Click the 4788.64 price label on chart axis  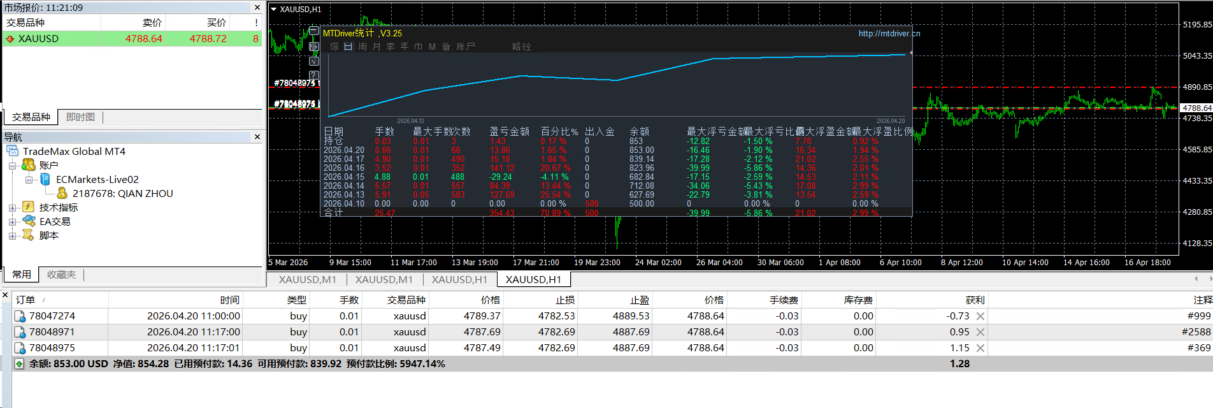click(1196, 108)
